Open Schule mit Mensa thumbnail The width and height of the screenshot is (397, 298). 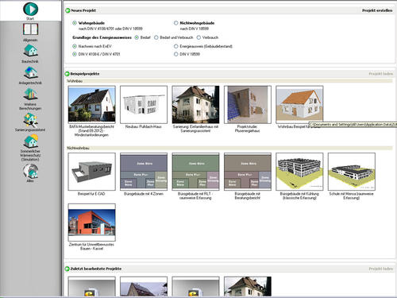point(352,172)
